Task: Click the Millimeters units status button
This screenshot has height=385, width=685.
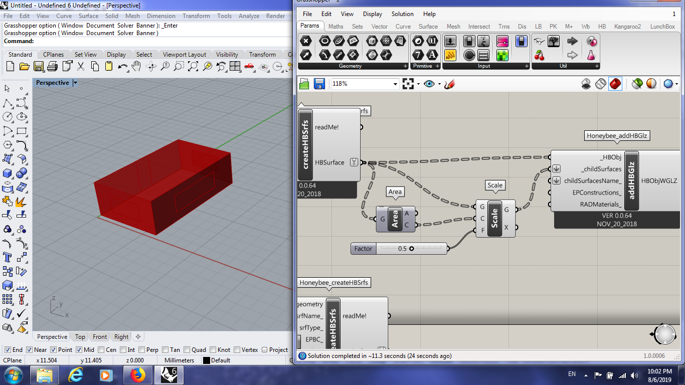Action: [179, 360]
